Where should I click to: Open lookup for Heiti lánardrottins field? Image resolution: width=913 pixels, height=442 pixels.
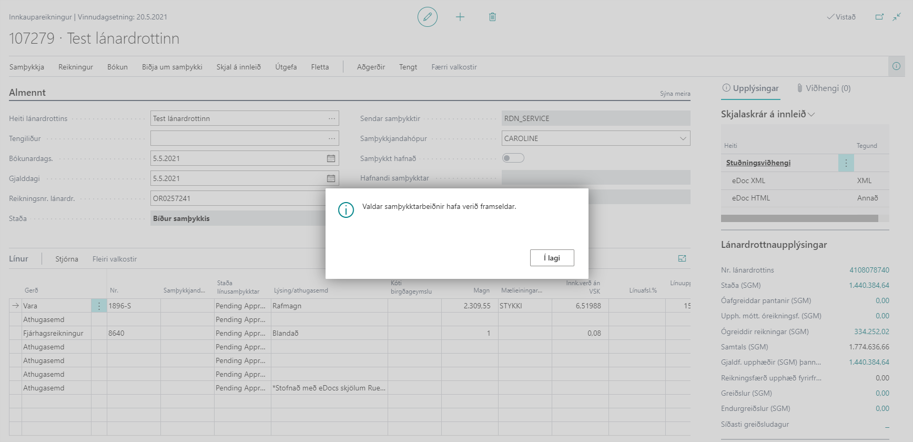pyautogui.click(x=331, y=118)
